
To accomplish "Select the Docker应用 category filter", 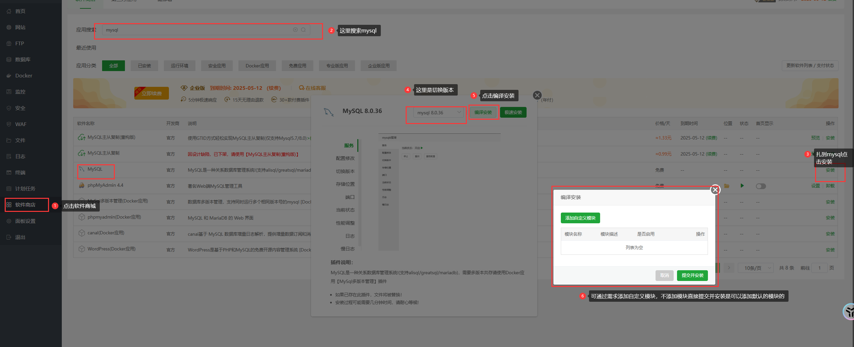I will (x=257, y=66).
